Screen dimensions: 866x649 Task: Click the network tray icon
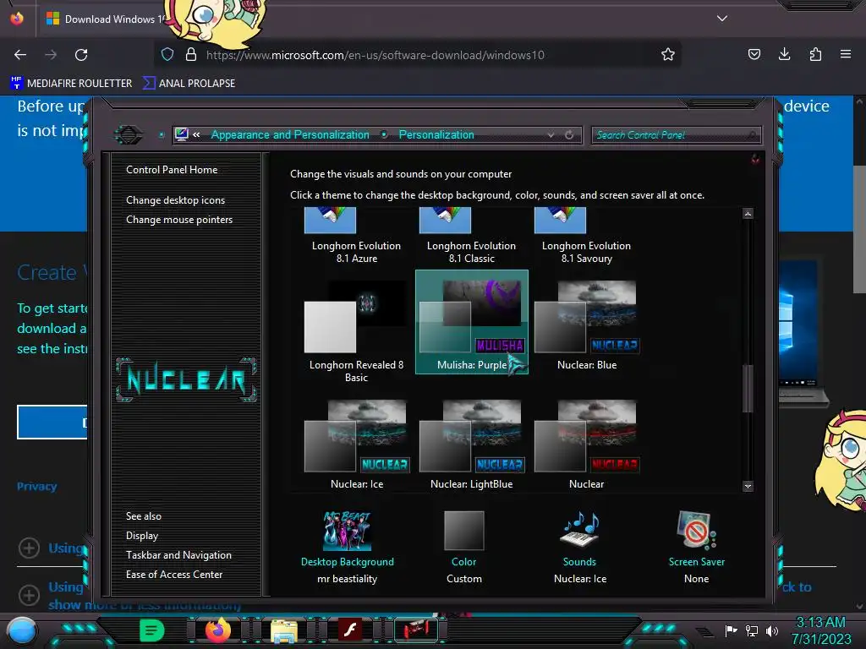point(752,630)
